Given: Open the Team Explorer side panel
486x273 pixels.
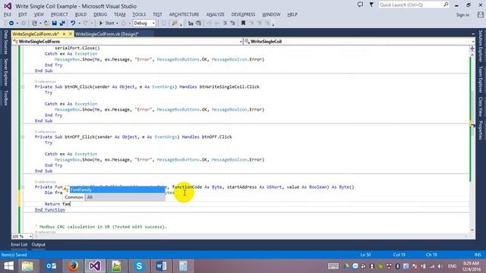Looking at the screenshot, I should click(x=480, y=80).
